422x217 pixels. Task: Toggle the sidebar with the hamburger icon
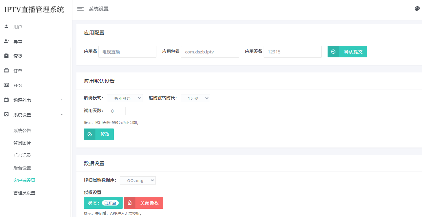click(80, 9)
